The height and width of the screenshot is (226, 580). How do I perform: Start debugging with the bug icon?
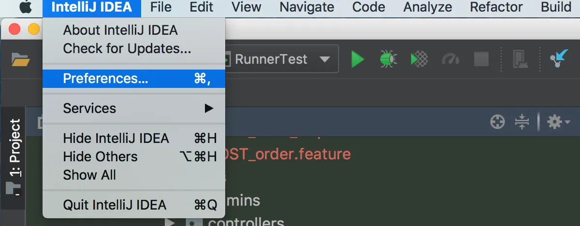coord(388,59)
